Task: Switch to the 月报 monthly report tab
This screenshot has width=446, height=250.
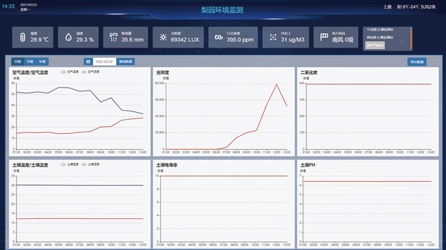Action: coord(30,61)
